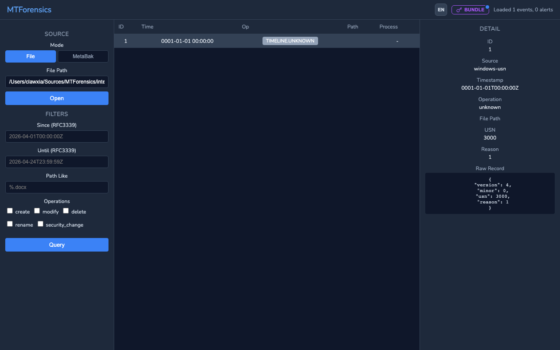The image size is (560, 350).
Task: Enable the modify operation checkbox
Action: 37,211
